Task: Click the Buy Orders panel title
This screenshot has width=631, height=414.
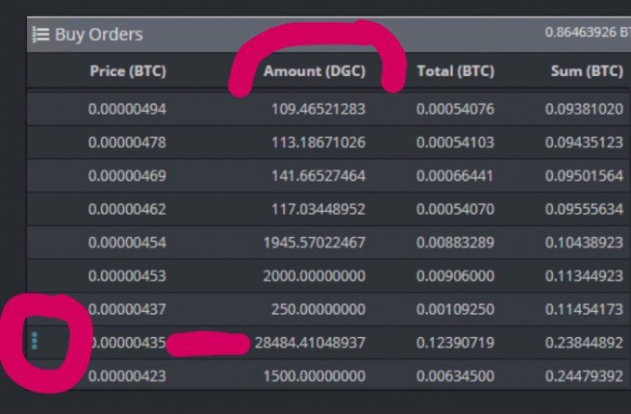Action: coord(98,34)
